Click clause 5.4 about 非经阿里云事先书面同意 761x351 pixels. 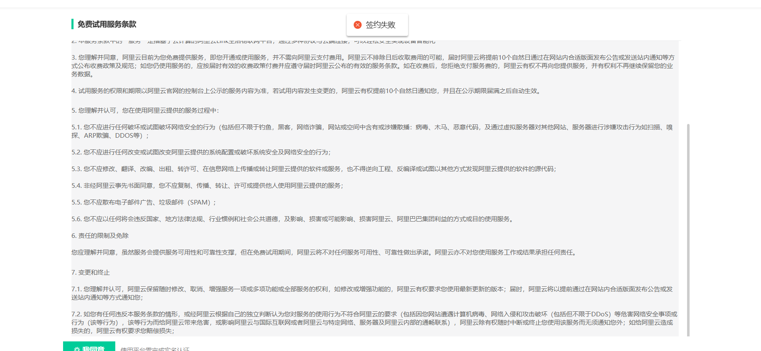click(x=207, y=185)
